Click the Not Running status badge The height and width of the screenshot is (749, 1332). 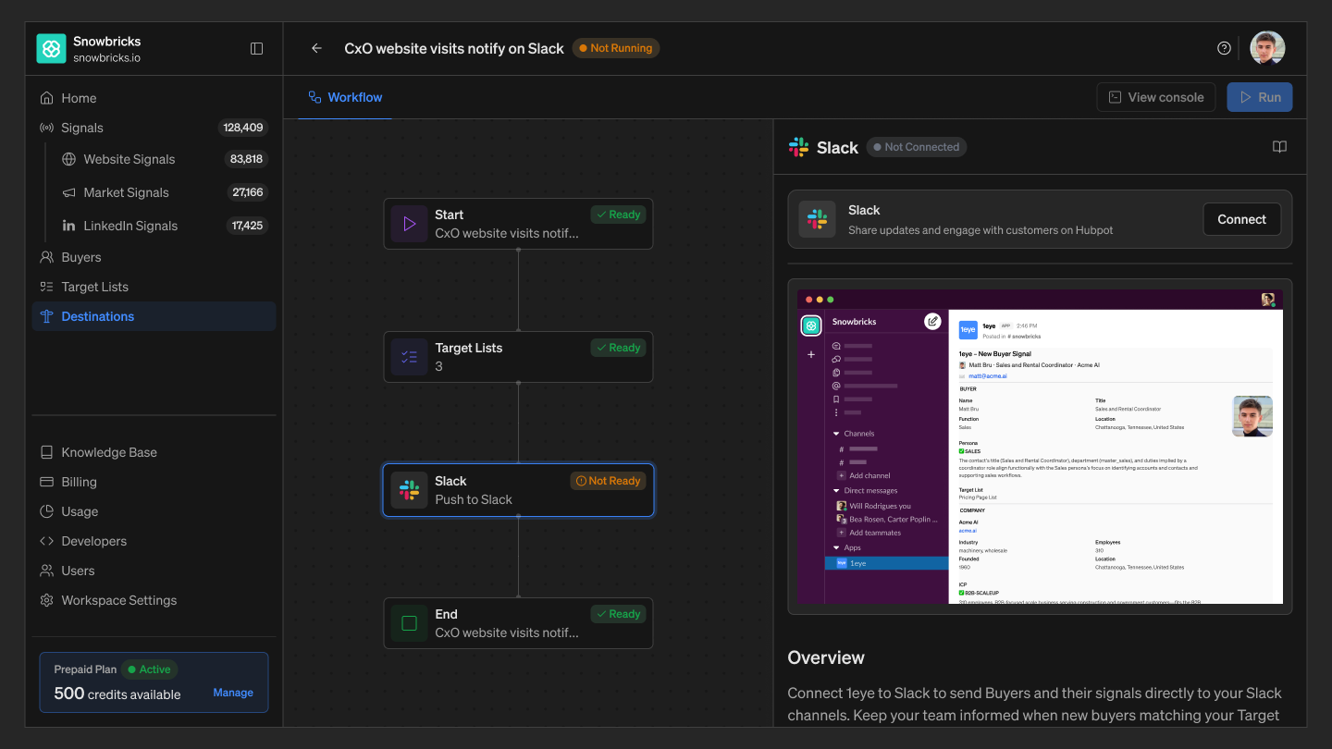tap(616, 48)
